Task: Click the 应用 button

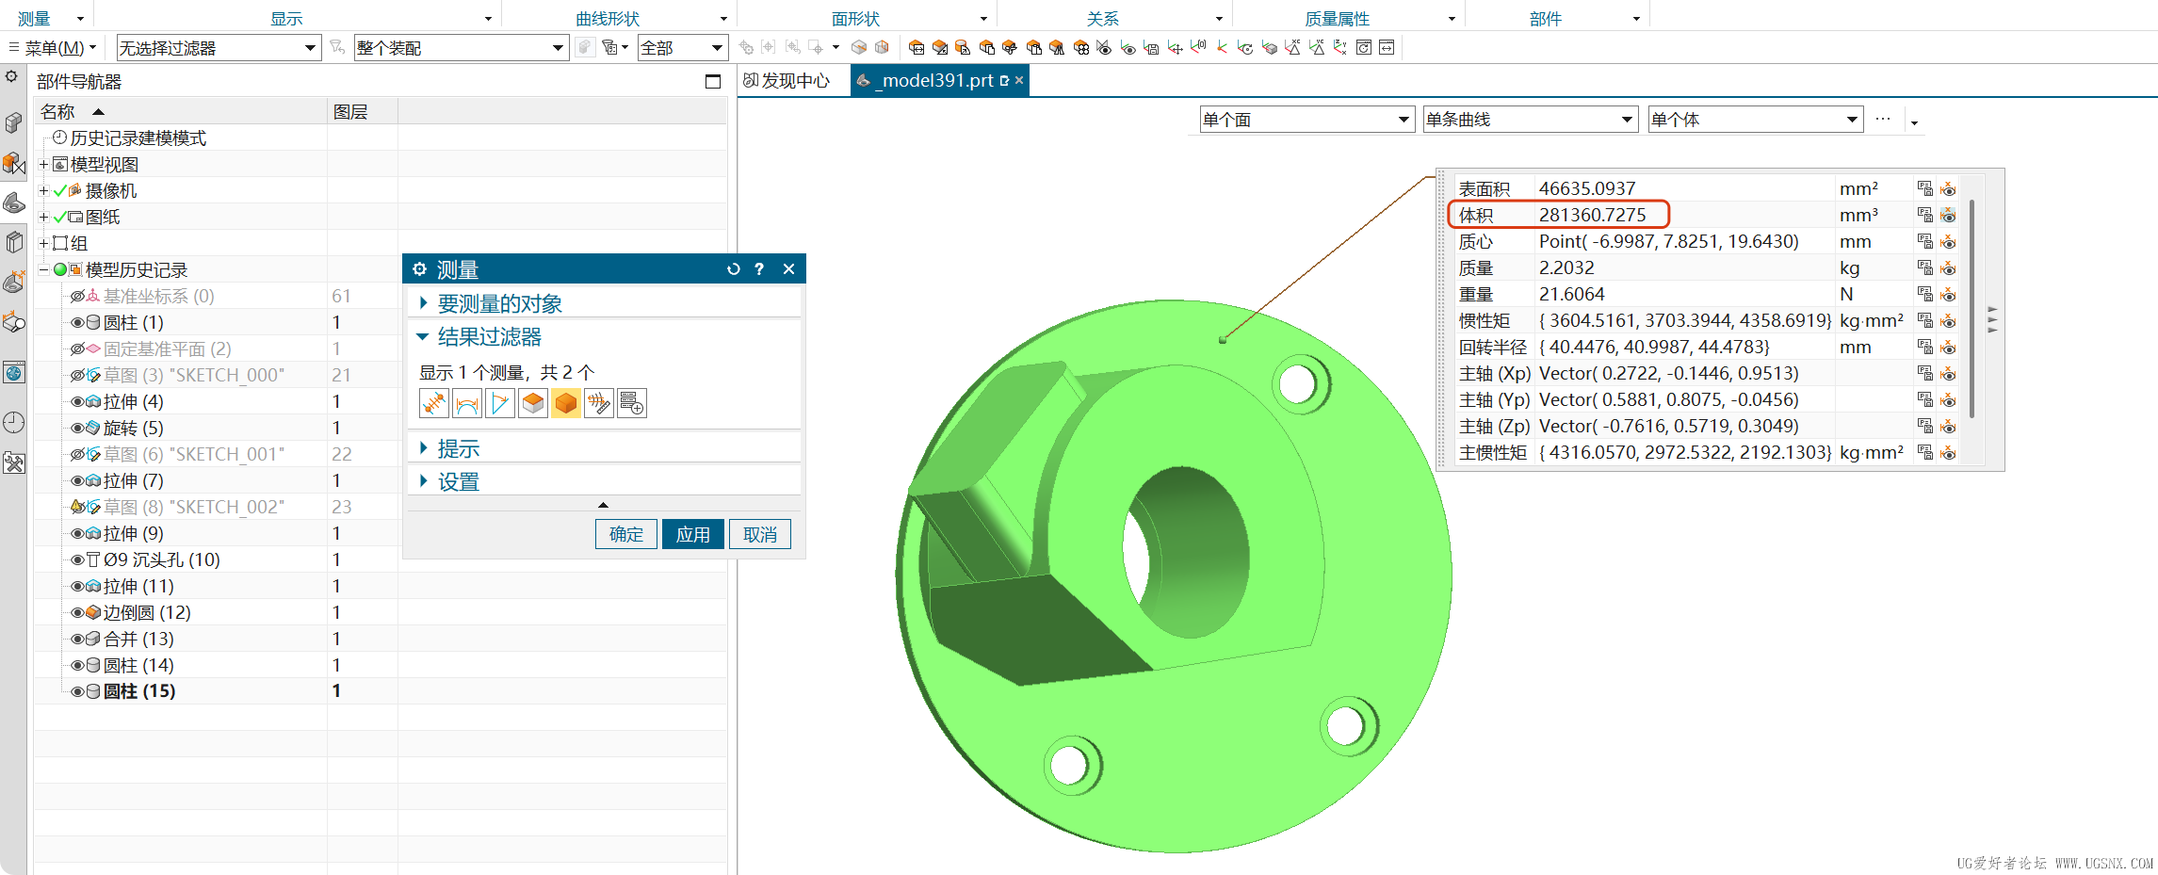Action: [x=692, y=534]
